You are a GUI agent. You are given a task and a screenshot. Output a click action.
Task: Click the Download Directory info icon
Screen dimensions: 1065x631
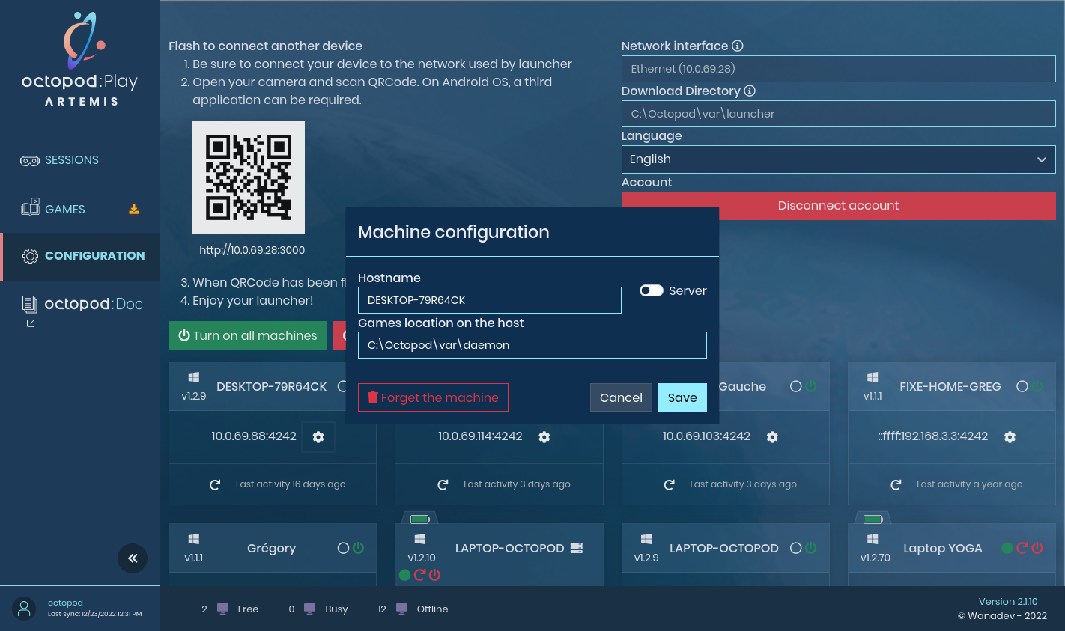pyautogui.click(x=750, y=91)
